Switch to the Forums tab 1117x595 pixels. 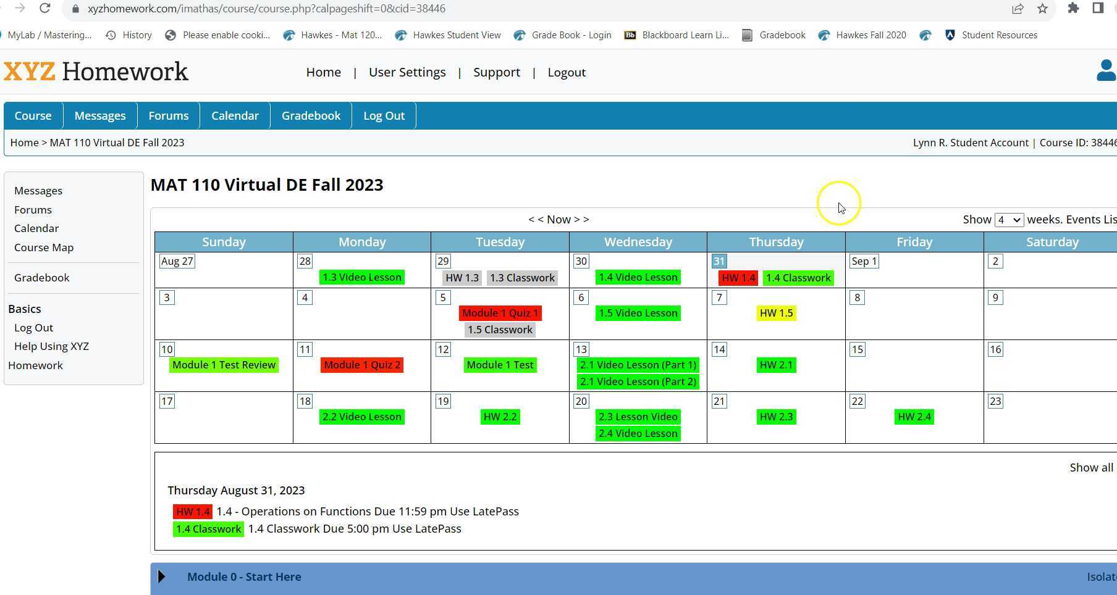point(169,115)
